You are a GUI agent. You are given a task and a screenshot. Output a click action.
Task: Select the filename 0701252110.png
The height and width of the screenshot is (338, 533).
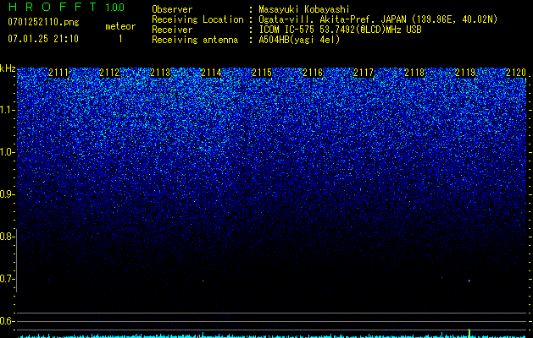(x=43, y=23)
